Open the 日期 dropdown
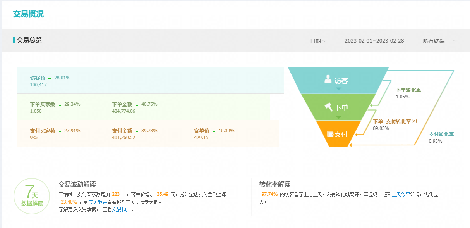The image size is (470, 228). [x=318, y=41]
